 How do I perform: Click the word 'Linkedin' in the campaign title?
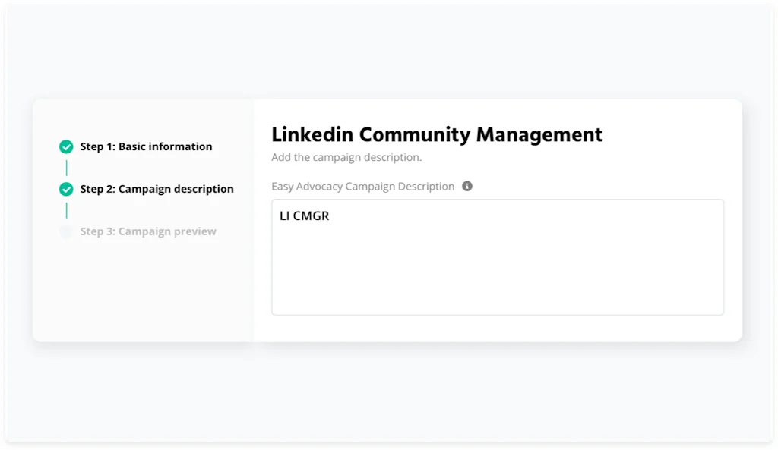[312, 135]
